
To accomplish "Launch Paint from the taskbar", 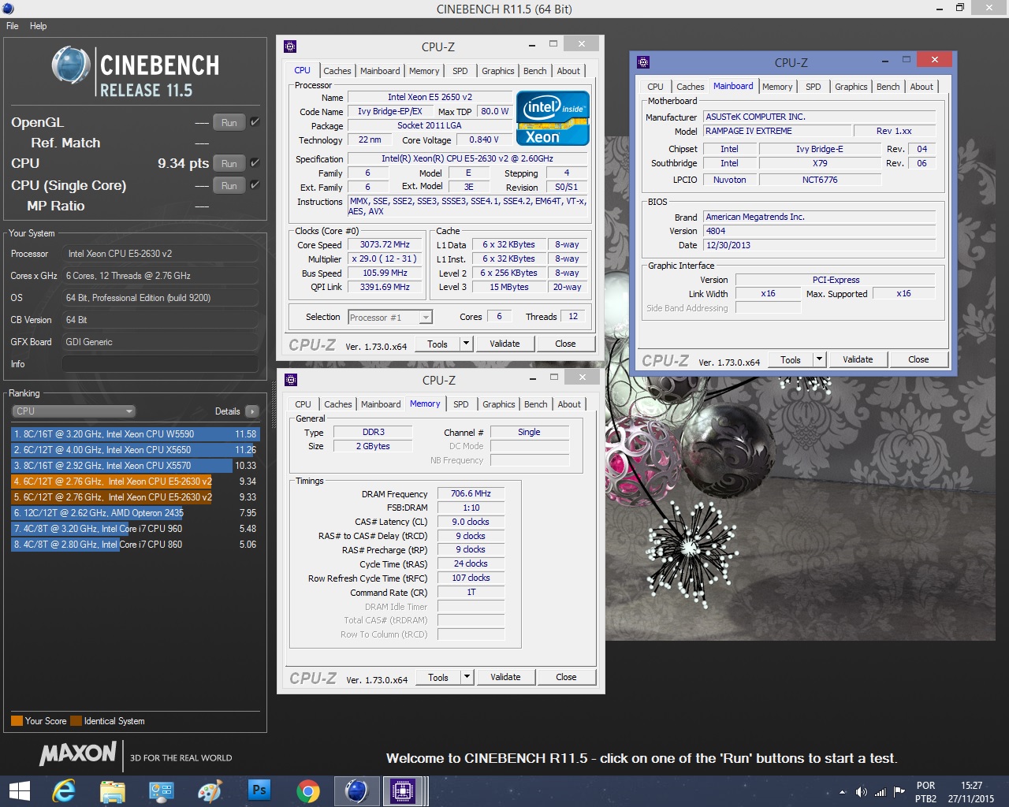I will [210, 790].
